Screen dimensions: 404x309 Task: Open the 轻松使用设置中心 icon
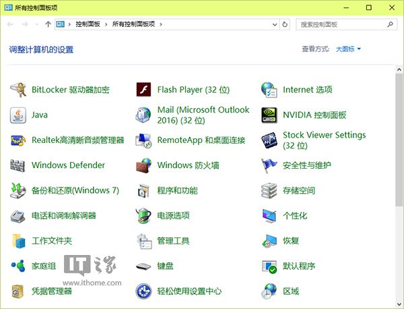pos(143,291)
